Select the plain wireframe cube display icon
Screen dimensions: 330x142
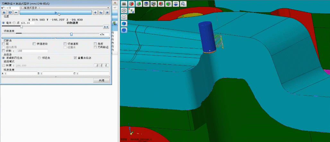(124, 17)
